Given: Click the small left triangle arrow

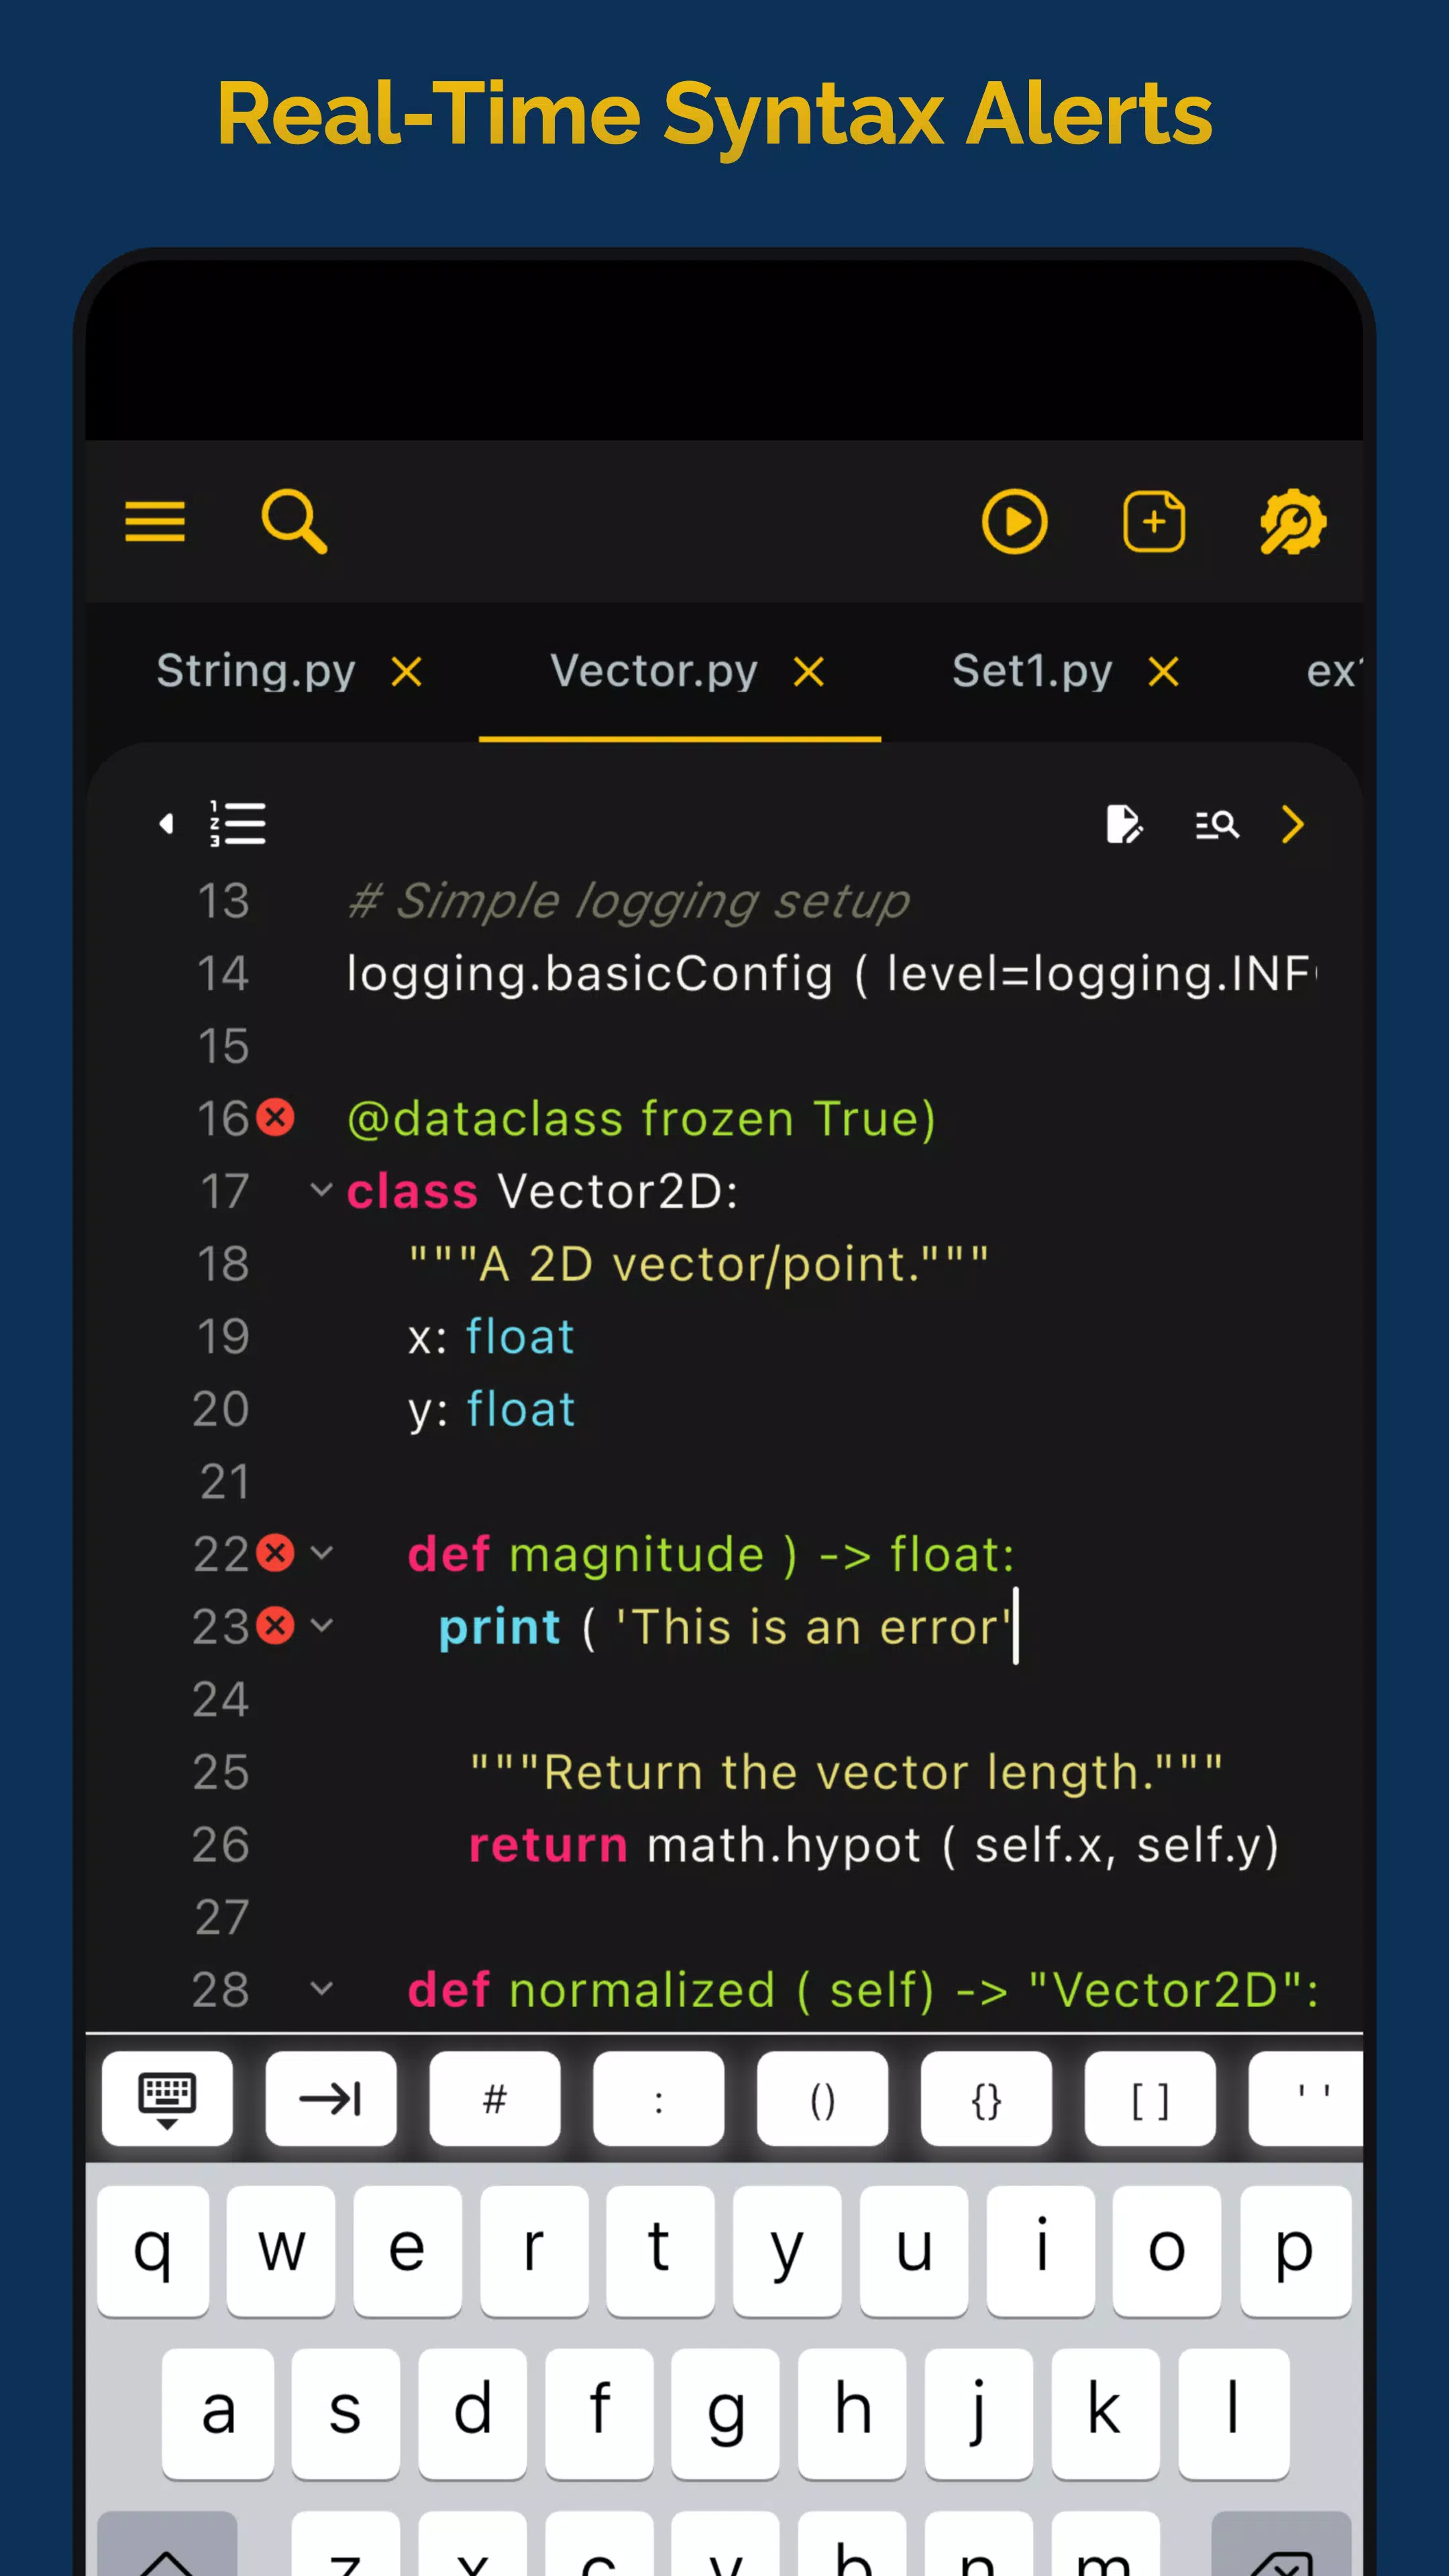Looking at the screenshot, I should point(166,823).
